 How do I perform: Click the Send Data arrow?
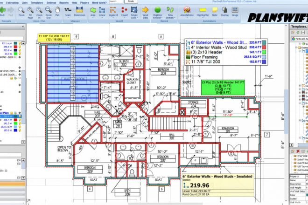[145, 12]
